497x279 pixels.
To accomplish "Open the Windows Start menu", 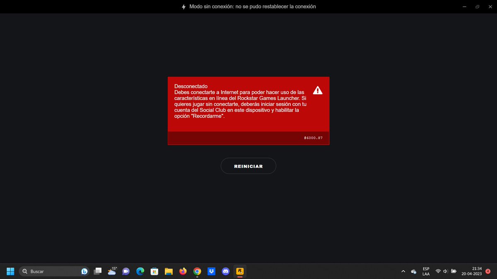I will (10, 271).
